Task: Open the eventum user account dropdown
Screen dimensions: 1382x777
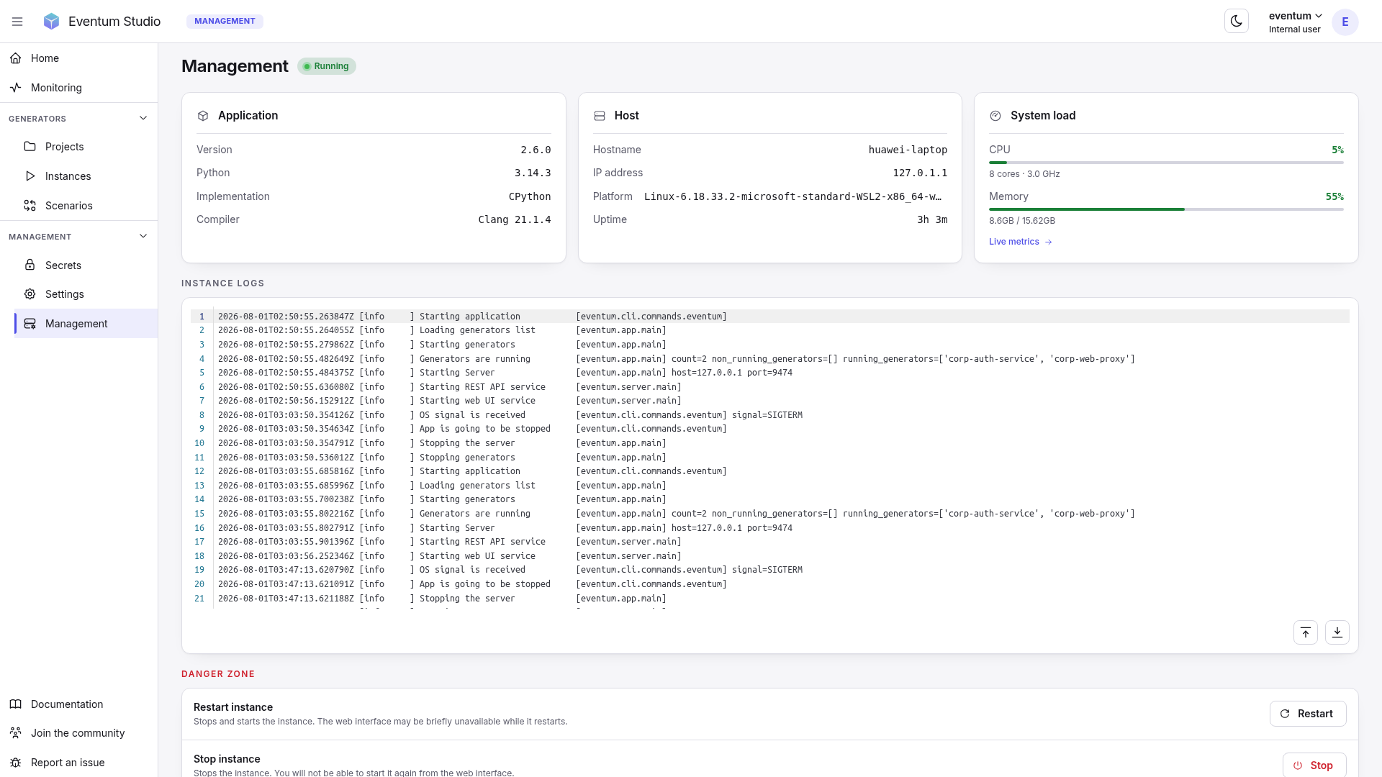Action: point(1295,22)
